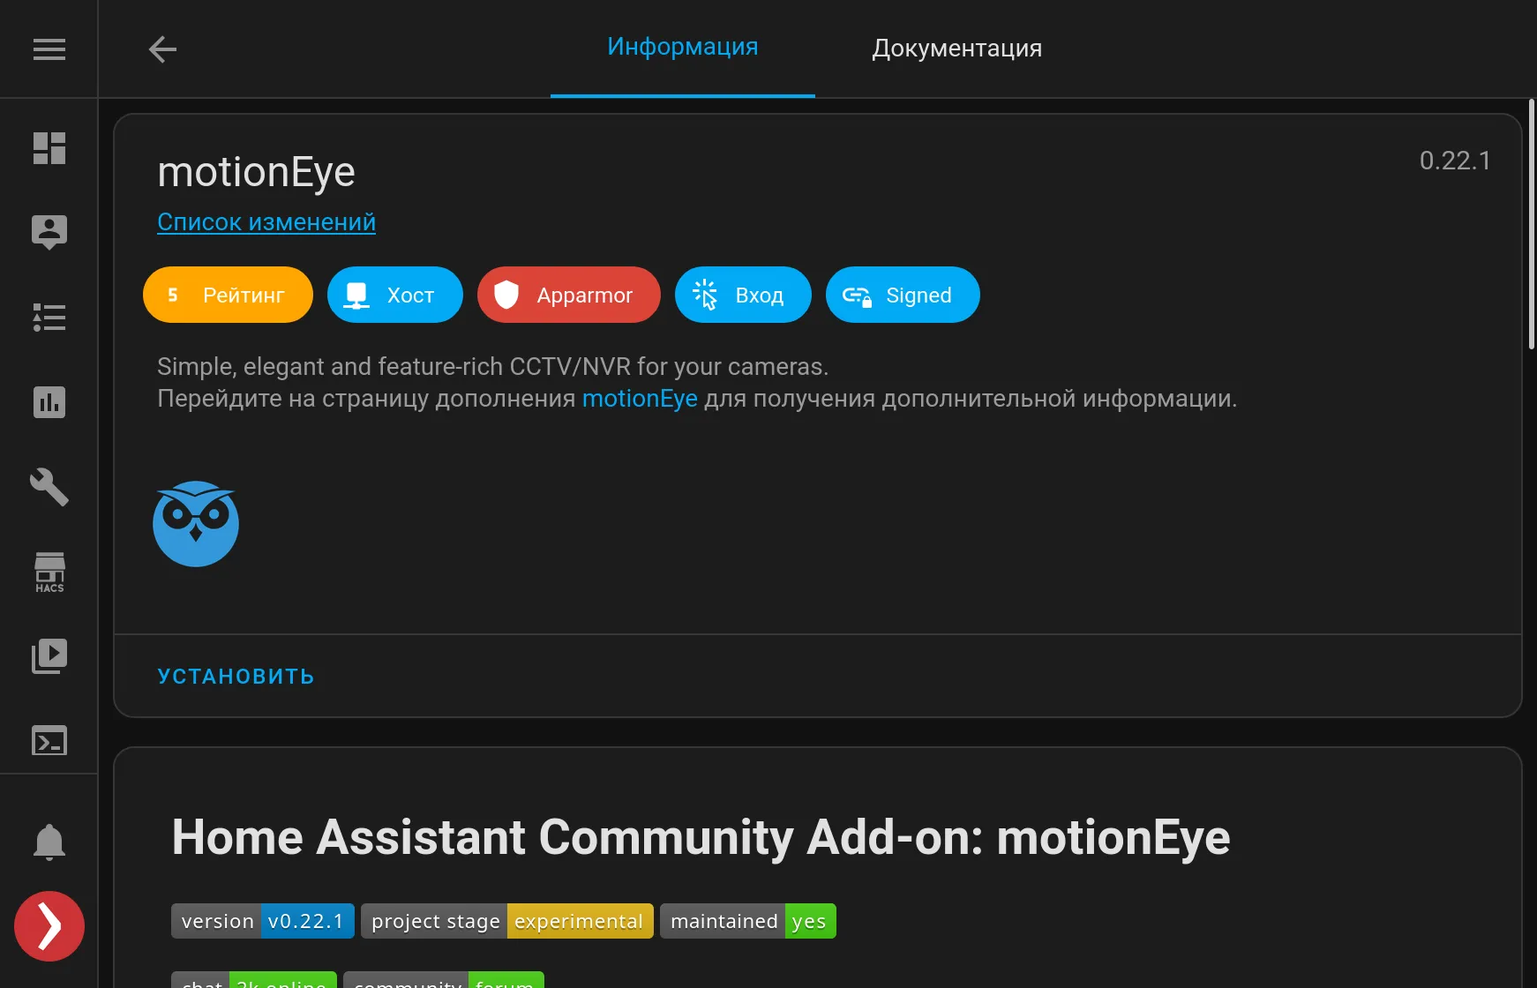Click the Signed badge
Screen dimensions: 1537x988
click(903, 295)
